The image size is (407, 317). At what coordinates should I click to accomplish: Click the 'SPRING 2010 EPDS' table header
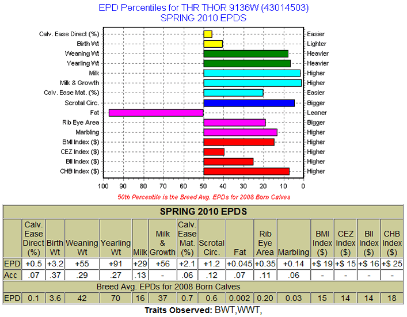[203, 211]
